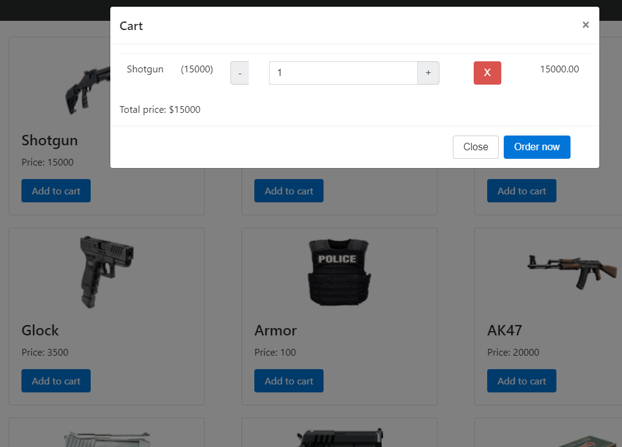Image resolution: width=622 pixels, height=447 pixels.
Task: Click the Price: 20000 text
Action: pos(513,353)
